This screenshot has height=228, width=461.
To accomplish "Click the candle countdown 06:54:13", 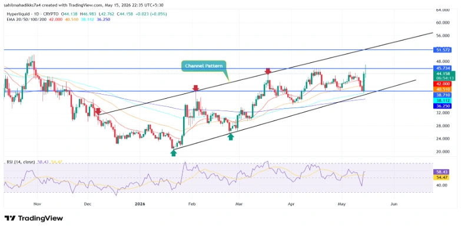I will click(445, 79).
